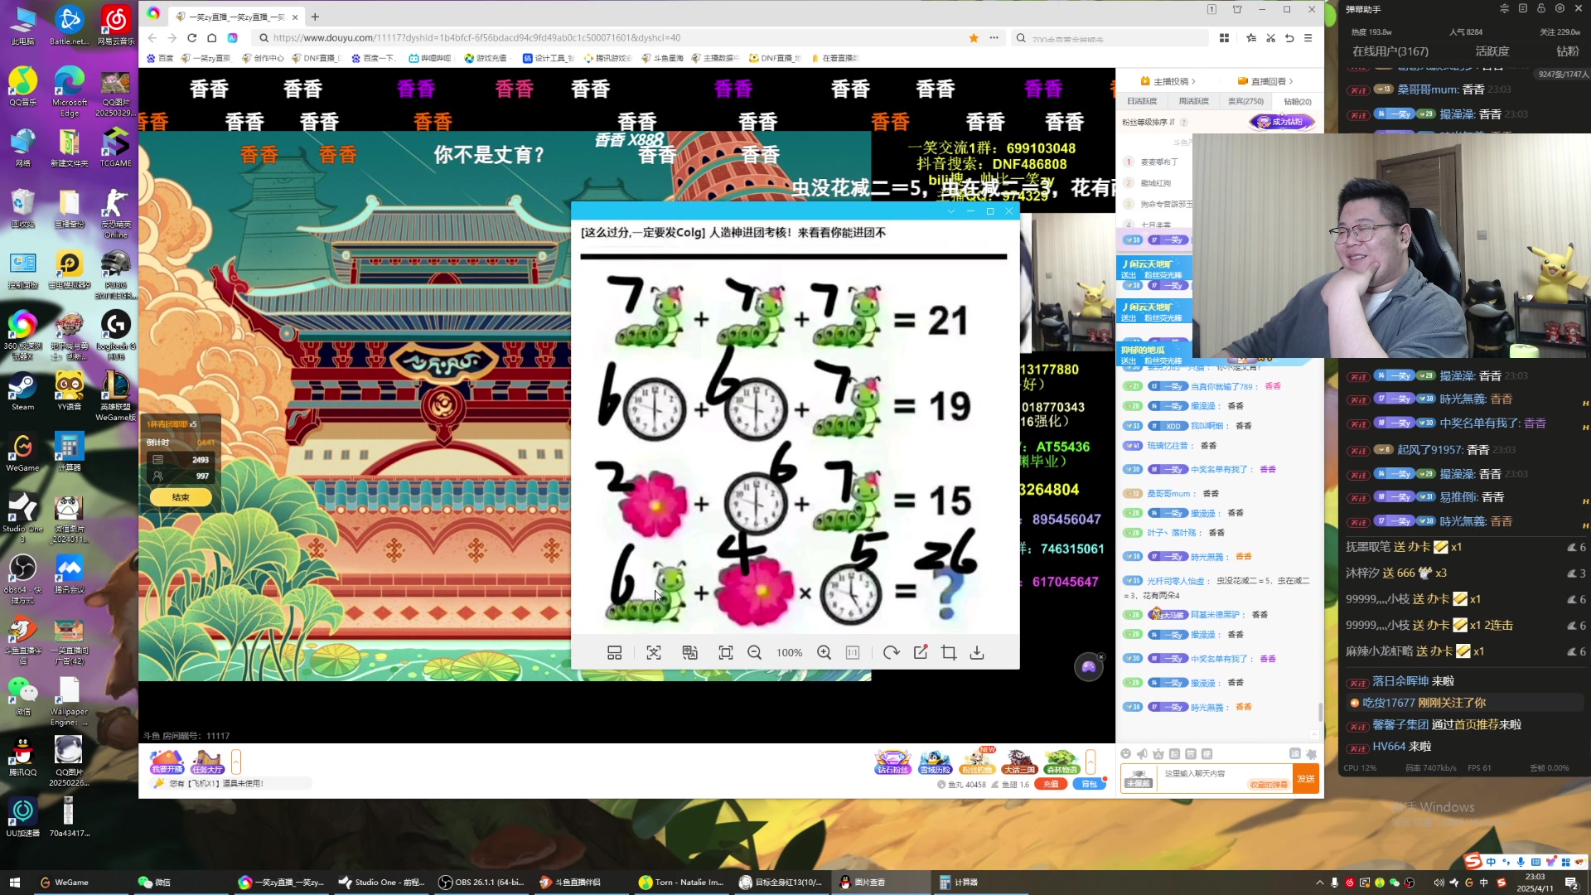1591x895 pixels.
Task: Click the megaphone icon above chat input
Action: pyautogui.click(x=1142, y=754)
